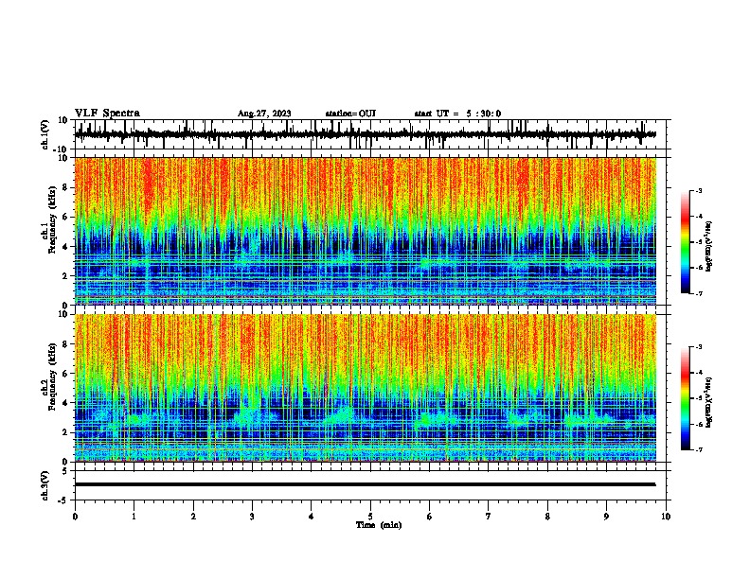Click the "VLF Spectra" title text
Image resolution: width=750 pixels, height=579 pixels.
(107, 114)
